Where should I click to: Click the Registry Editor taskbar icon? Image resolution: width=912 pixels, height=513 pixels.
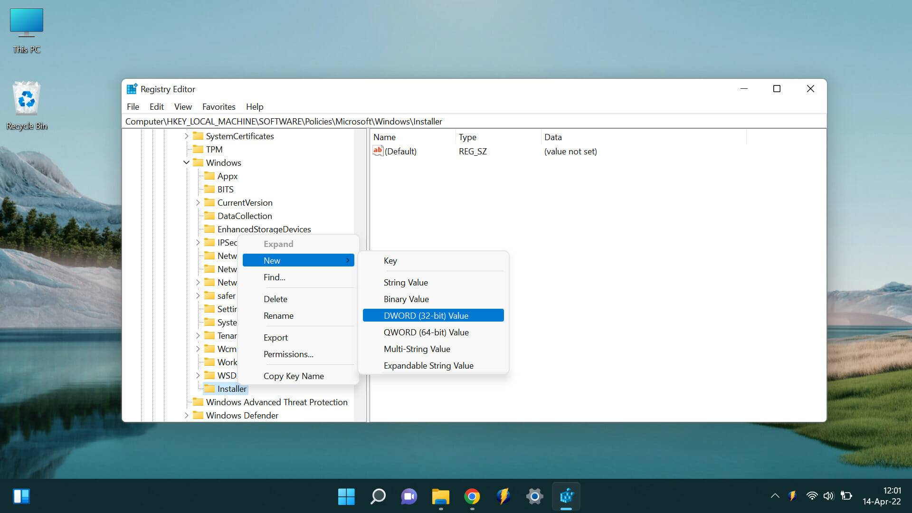[x=566, y=496]
